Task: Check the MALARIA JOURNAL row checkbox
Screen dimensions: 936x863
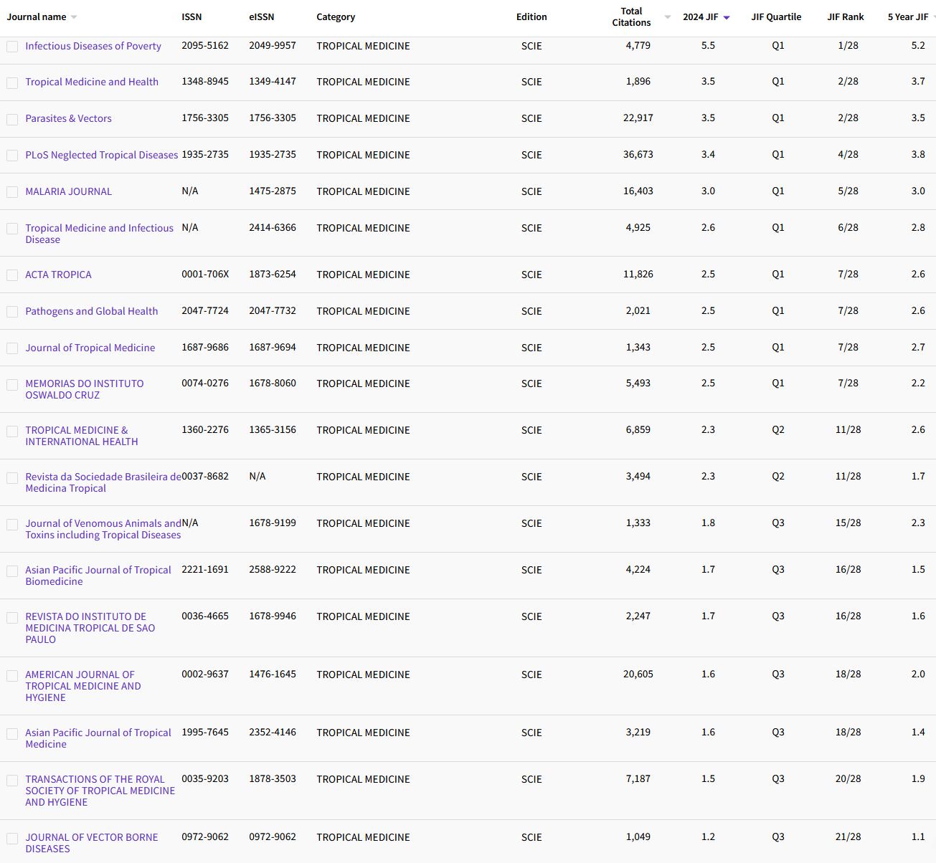Action: 11,192
